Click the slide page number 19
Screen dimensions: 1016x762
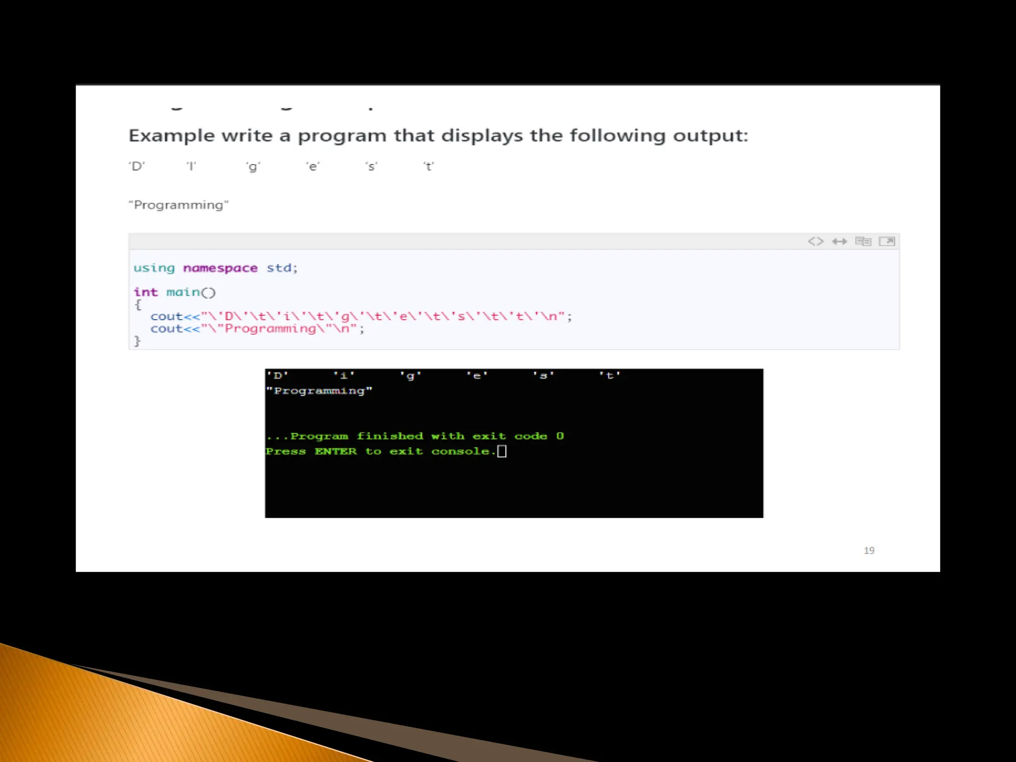(x=869, y=550)
